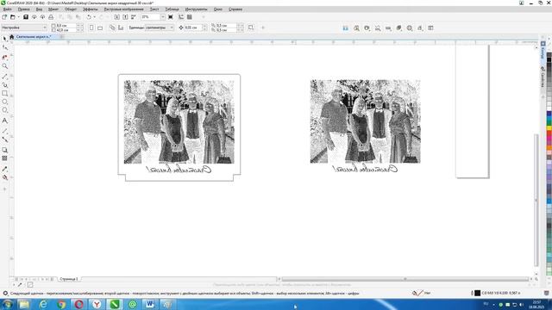The width and height of the screenshot is (552, 310).
Task: Select the Rectangle tool
Action: (x=4, y=94)
